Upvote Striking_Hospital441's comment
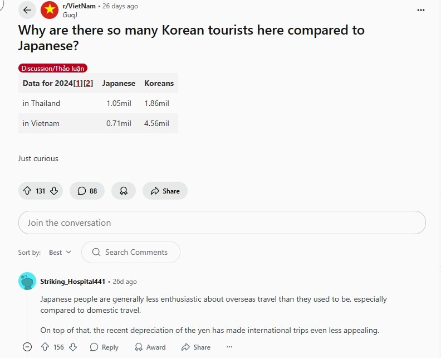This screenshot has height=358, width=441. 46,347
